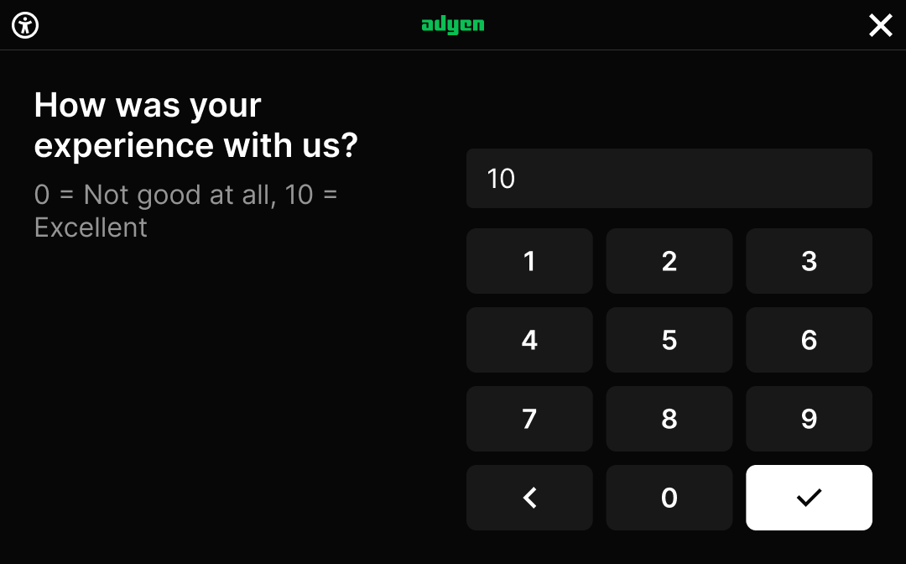Image resolution: width=906 pixels, height=564 pixels.
Task: Select the 9 key
Action: click(x=809, y=419)
